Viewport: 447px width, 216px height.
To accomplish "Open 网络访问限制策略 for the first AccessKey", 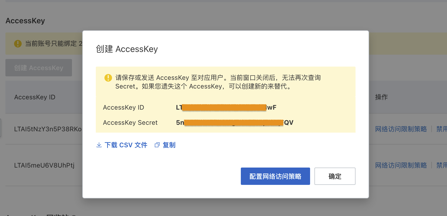I will pyautogui.click(x=401, y=129).
